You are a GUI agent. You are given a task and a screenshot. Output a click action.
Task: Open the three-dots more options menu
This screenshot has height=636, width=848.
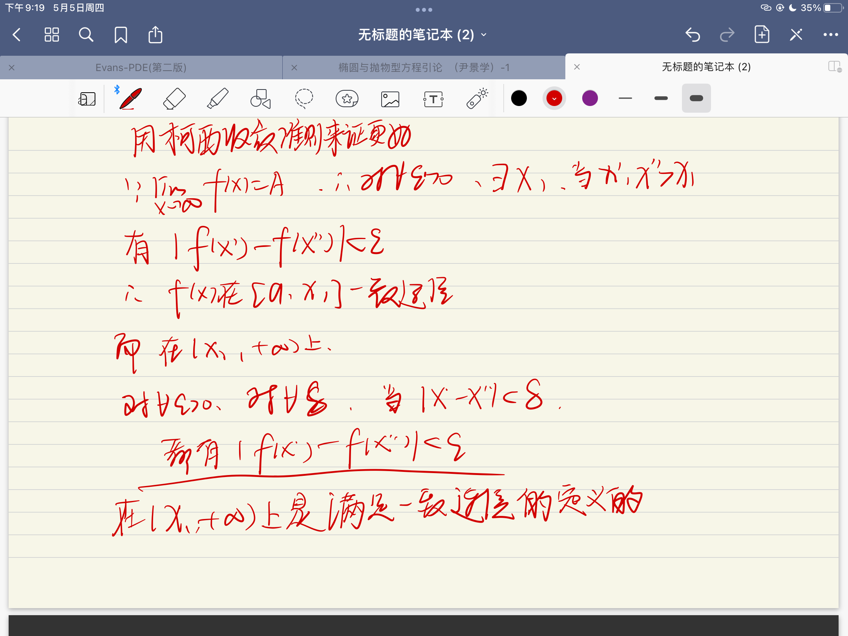[831, 35]
